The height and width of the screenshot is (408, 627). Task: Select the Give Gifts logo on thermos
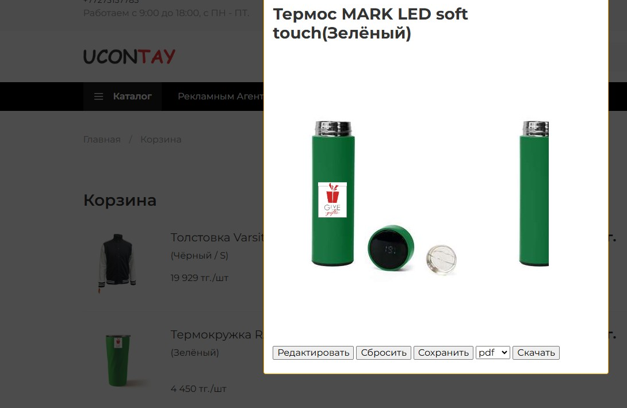(x=332, y=200)
